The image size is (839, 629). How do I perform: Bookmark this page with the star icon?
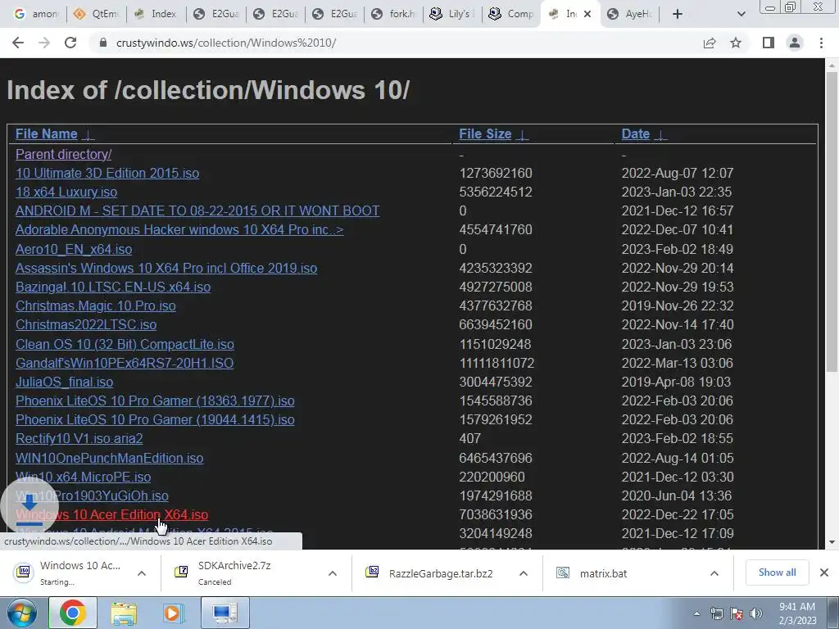click(736, 43)
